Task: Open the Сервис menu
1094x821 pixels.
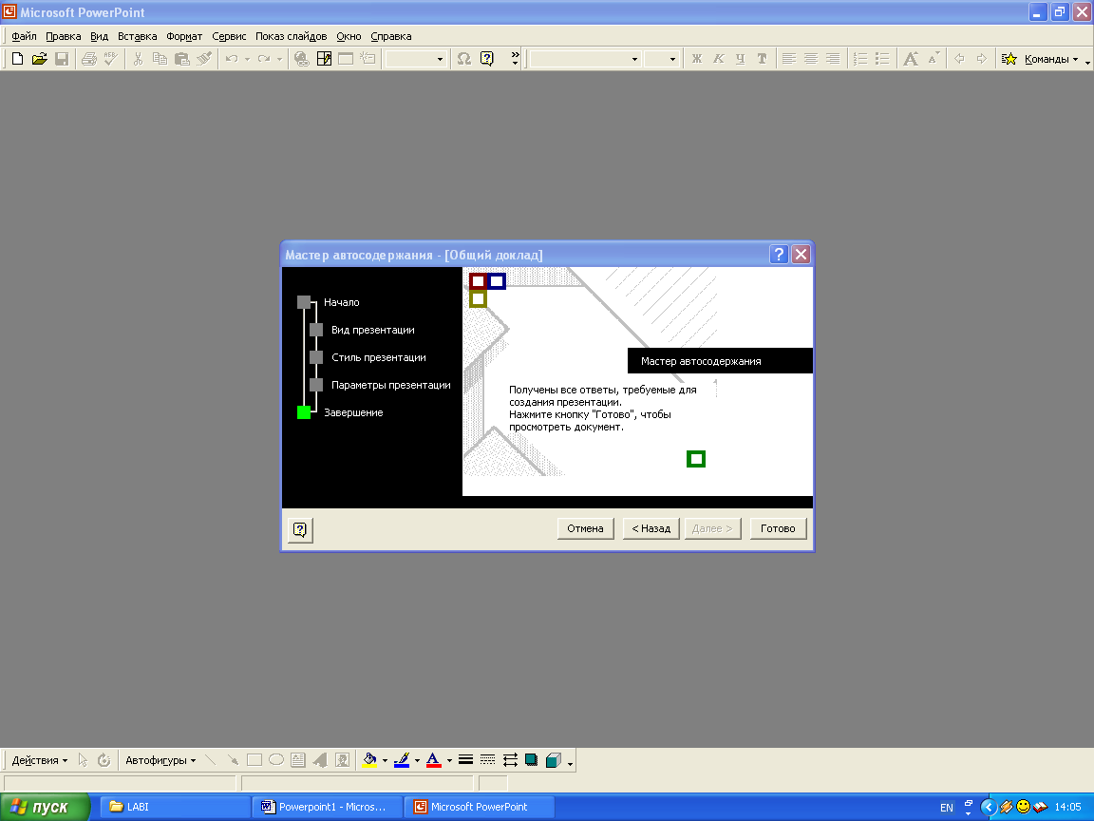Action: coord(229,36)
